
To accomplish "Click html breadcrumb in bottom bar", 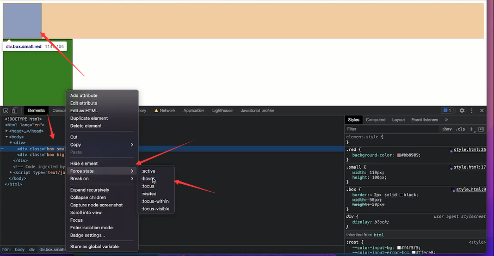I will pyautogui.click(x=7, y=249).
